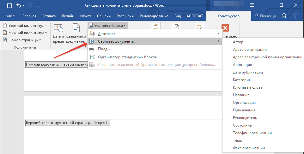Image resolution: width=304 pixels, height=154 pixels.
Task: Select Дата публикации property
Action: (248, 72)
